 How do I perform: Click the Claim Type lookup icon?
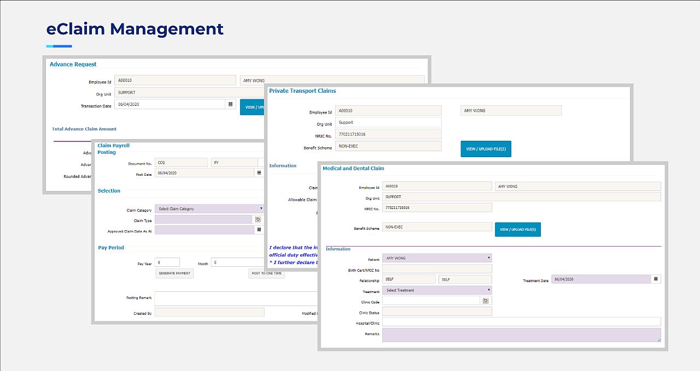[x=258, y=219]
